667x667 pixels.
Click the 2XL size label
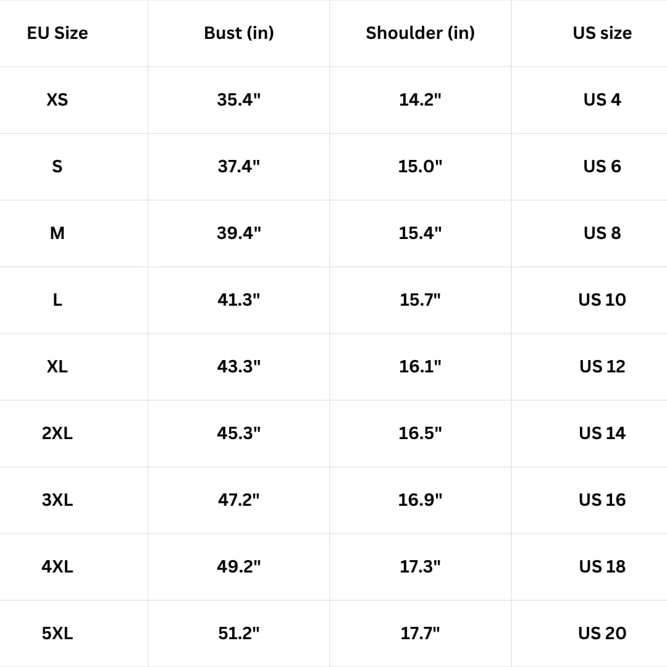tap(57, 433)
